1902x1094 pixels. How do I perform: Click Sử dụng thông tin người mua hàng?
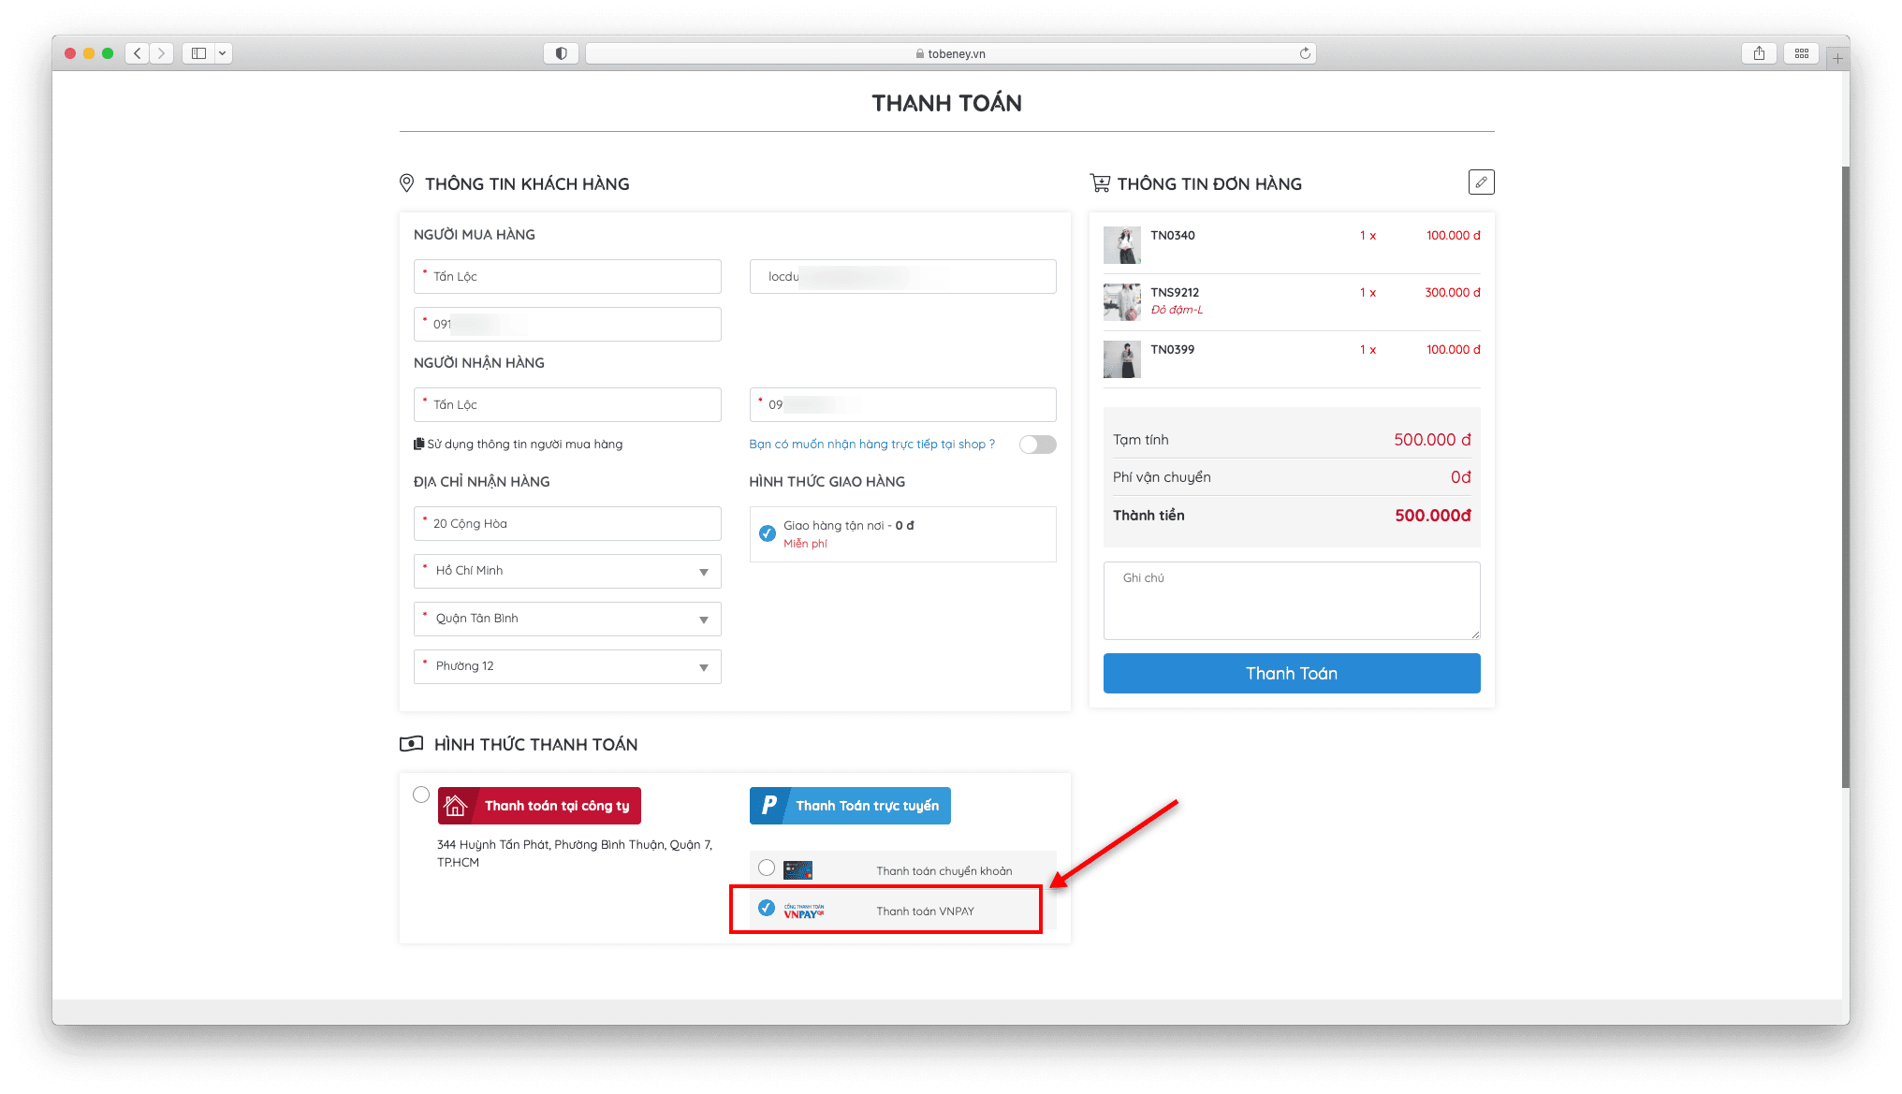(519, 445)
